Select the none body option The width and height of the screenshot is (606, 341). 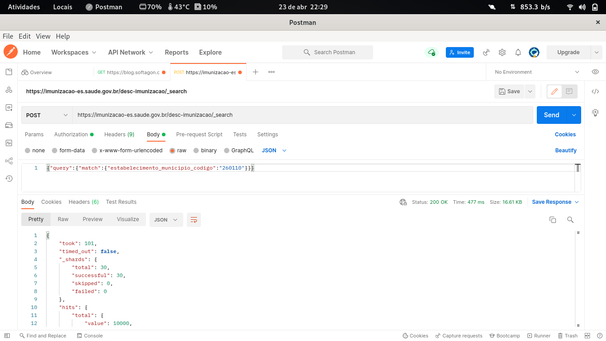(x=35, y=150)
